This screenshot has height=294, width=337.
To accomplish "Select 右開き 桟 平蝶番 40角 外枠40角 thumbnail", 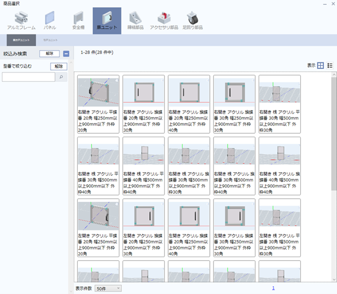I will click(144, 154).
